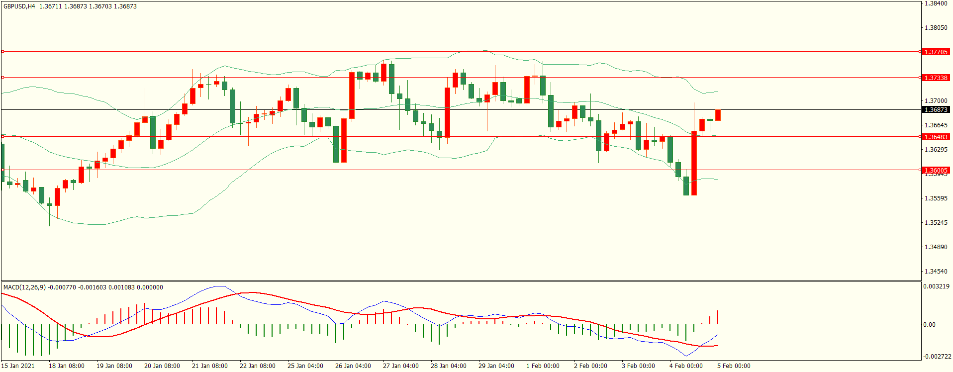Click the 1.36295 price axis value
Viewport: 953px width, 372px height.
[936, 150]
